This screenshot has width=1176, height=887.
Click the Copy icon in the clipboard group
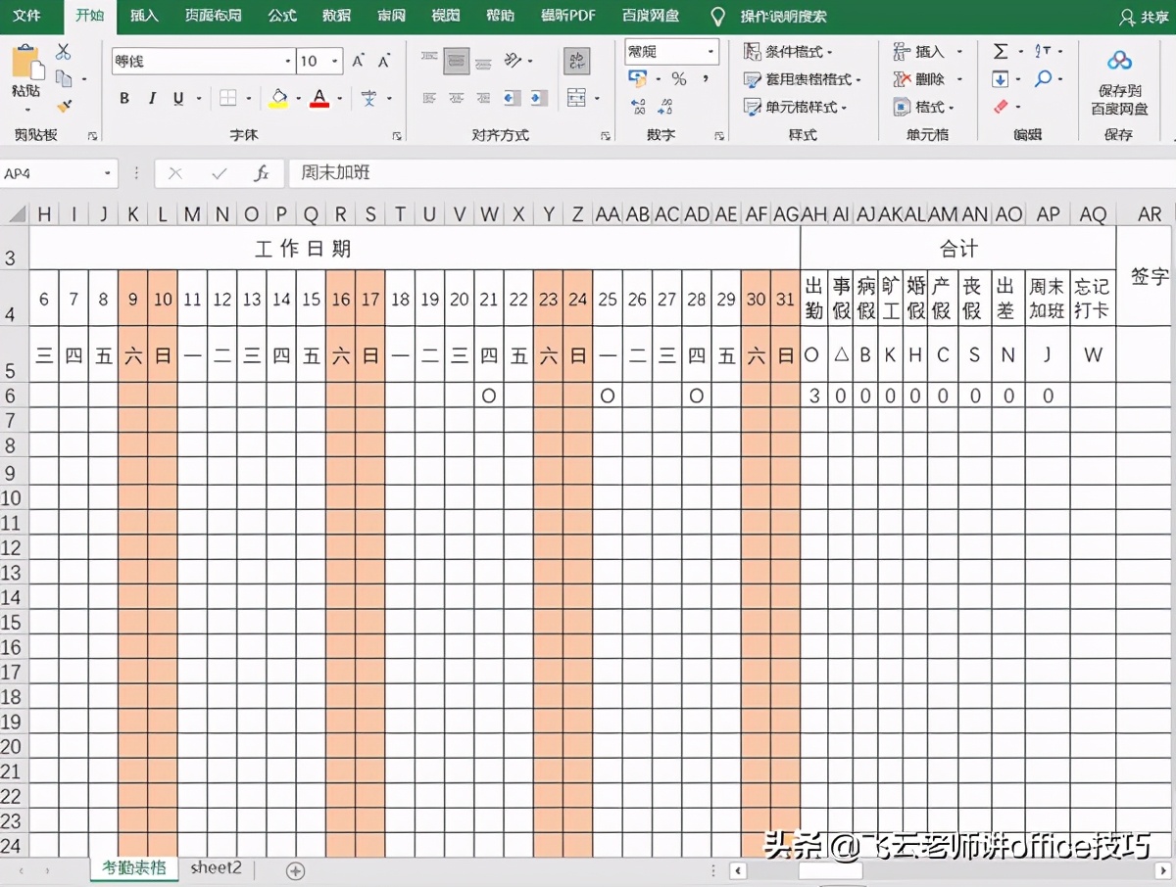point(64,79)
